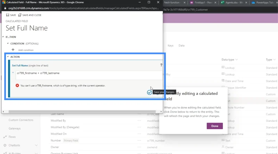The width and height of the screenshot is (278, 154).
Task: Collapse the ACTION section
Action: (x=8, y=57)
